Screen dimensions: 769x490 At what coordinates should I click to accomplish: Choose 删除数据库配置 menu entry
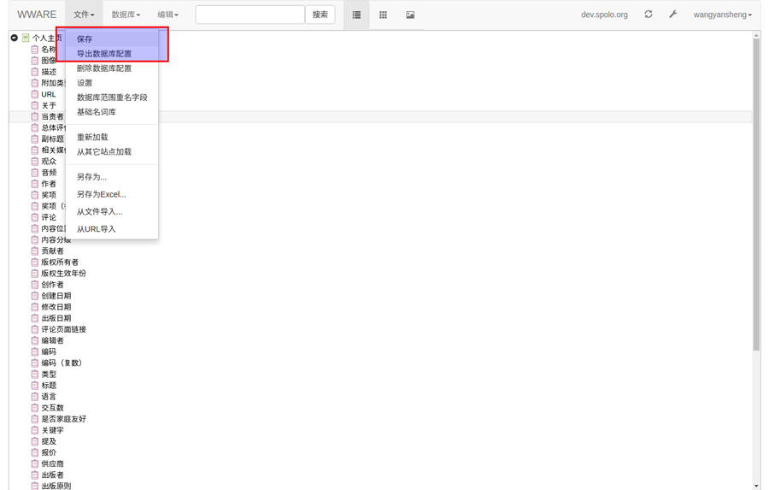tap(104, 68)
